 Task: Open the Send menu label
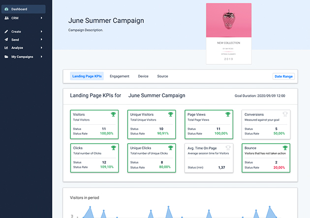15,40
